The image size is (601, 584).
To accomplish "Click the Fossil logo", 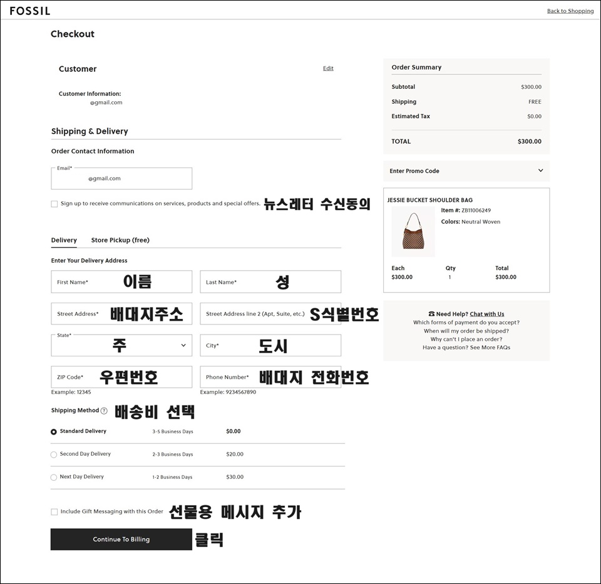I will coord(30,11).
